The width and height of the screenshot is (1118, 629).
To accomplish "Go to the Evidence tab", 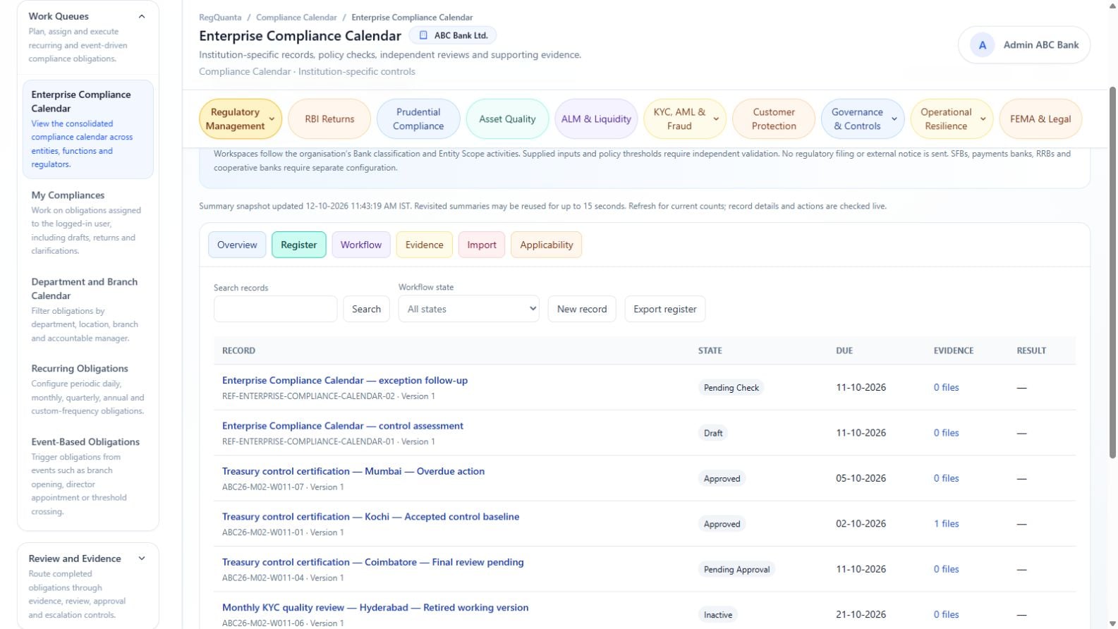I will pyautogui.click(x=425, y=245).
